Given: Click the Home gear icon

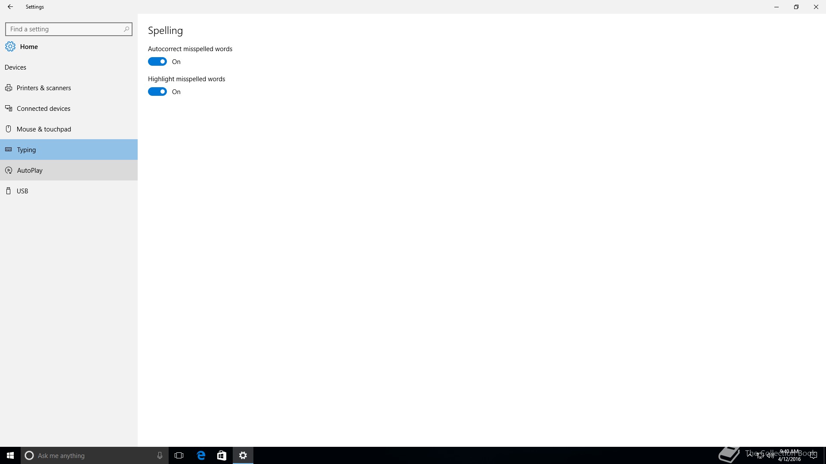Looking at the screenshot, I should (x=10, y=46).
